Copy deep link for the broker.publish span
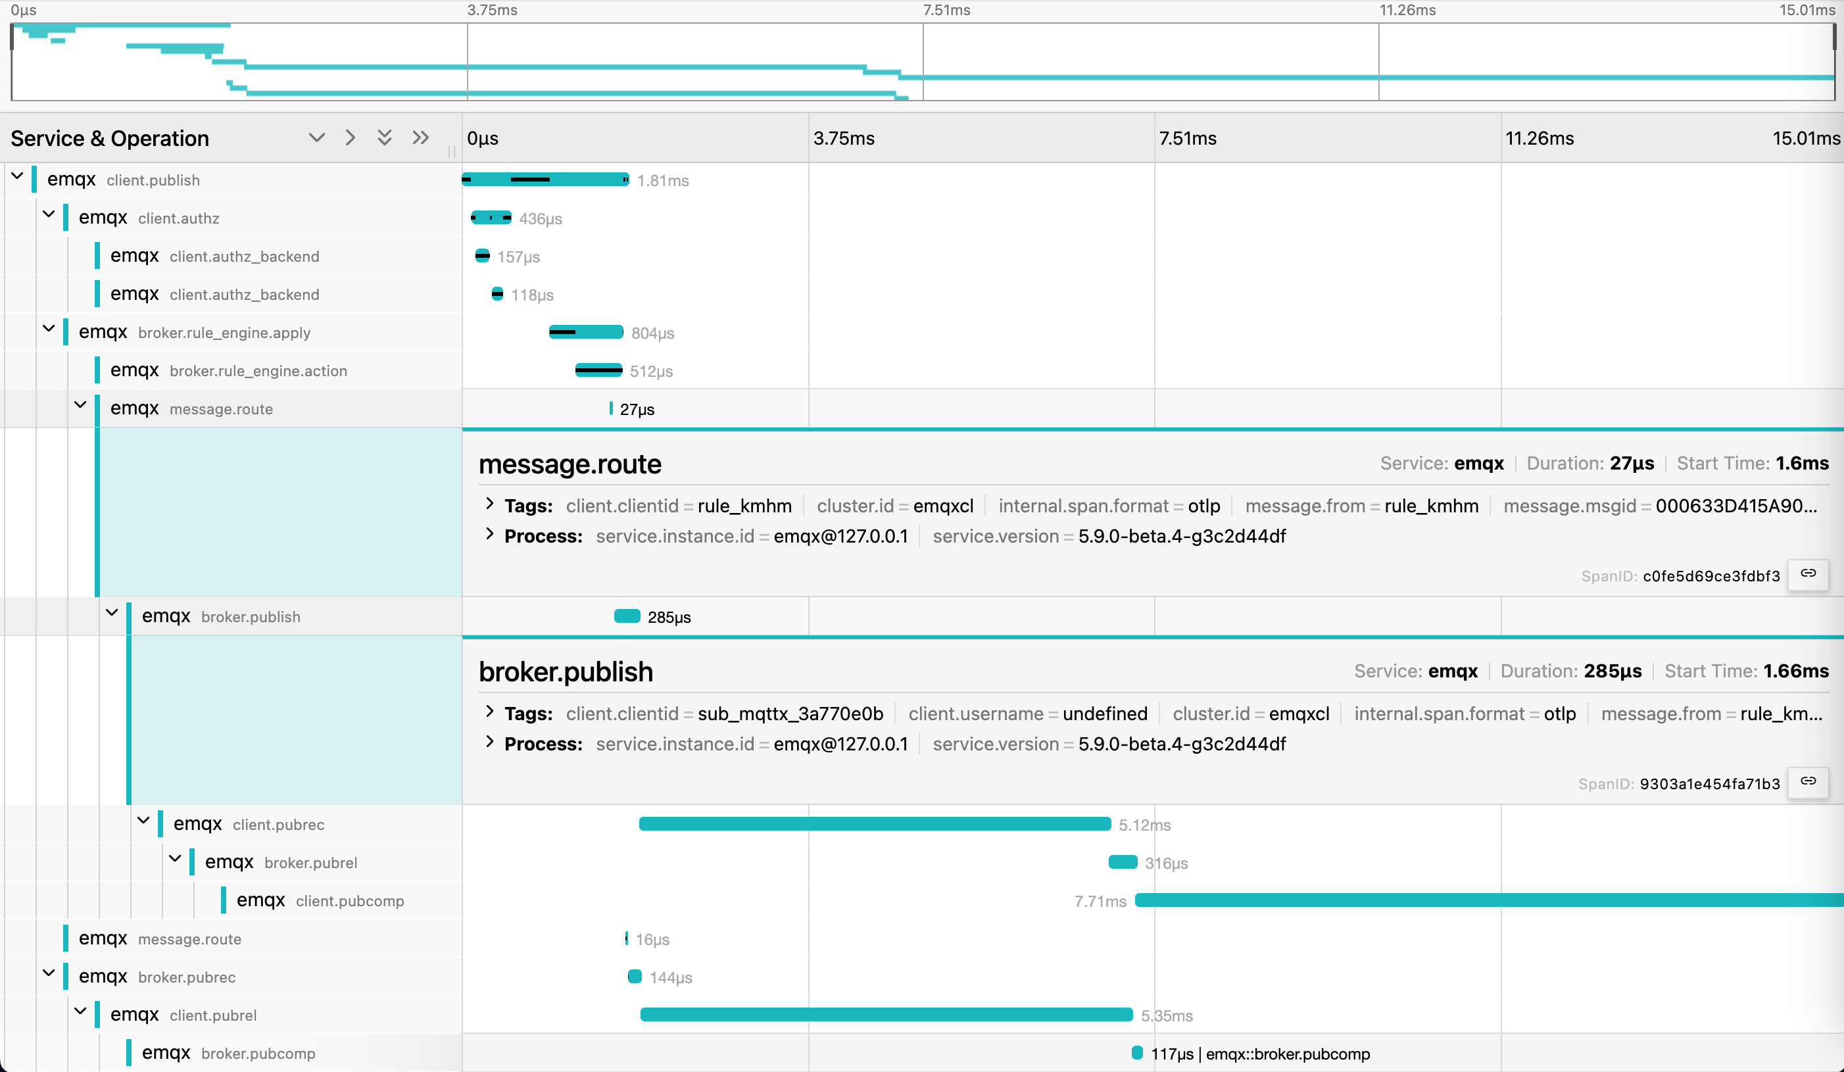1844x1072 pixels. (1808, 782)
